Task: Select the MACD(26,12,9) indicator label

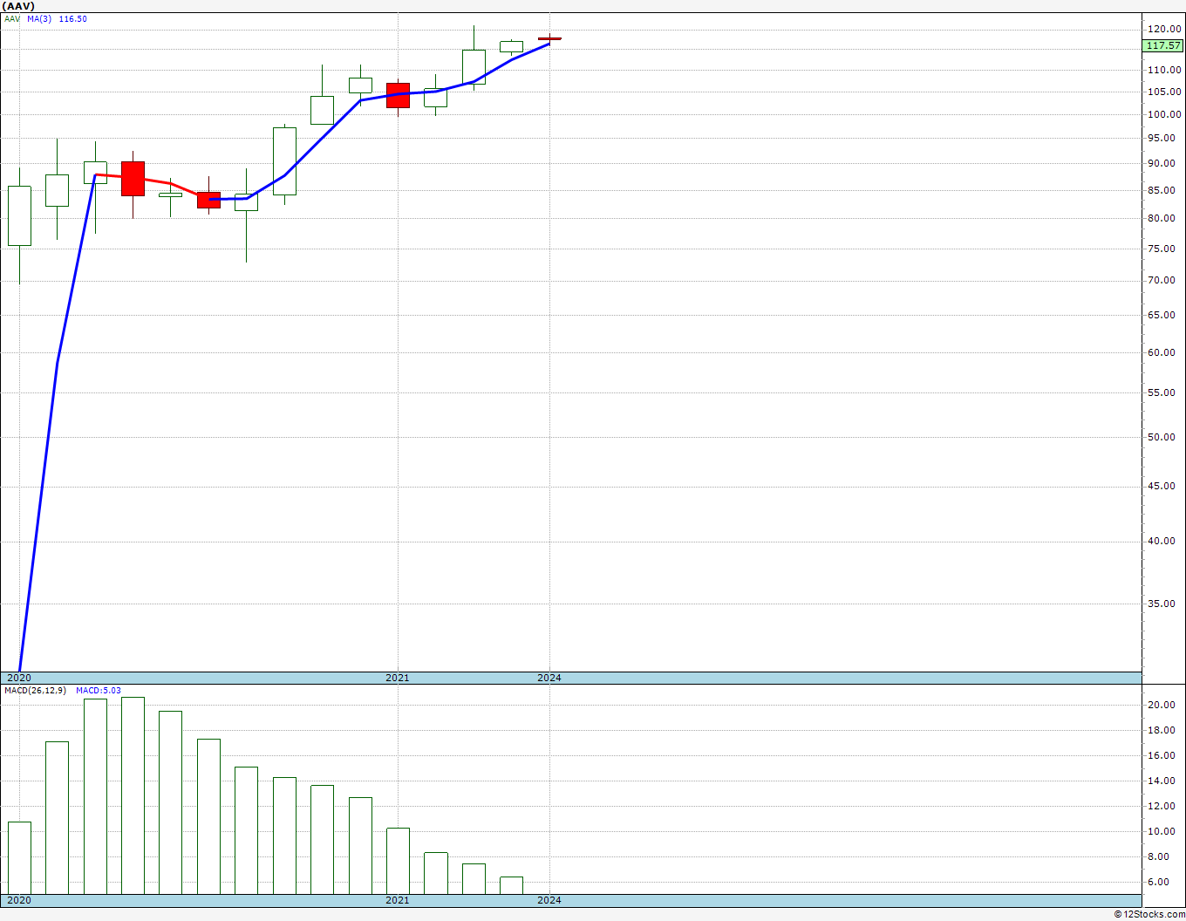Action: (x=36, y=691)
